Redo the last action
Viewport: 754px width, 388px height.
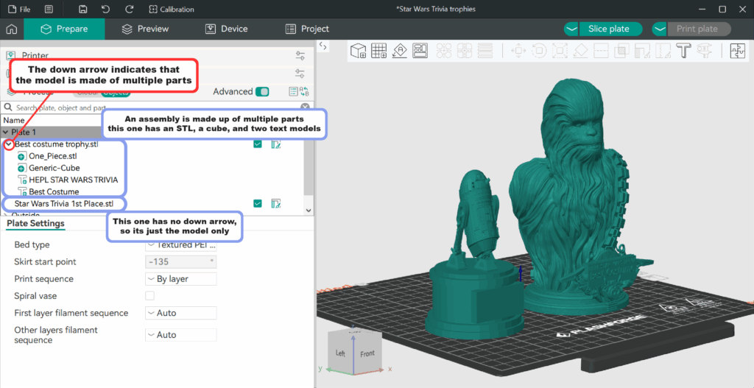coord(129,9)
